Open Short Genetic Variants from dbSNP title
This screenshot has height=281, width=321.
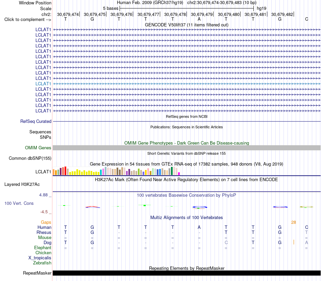pyautogui.click(x=187, y=153)
